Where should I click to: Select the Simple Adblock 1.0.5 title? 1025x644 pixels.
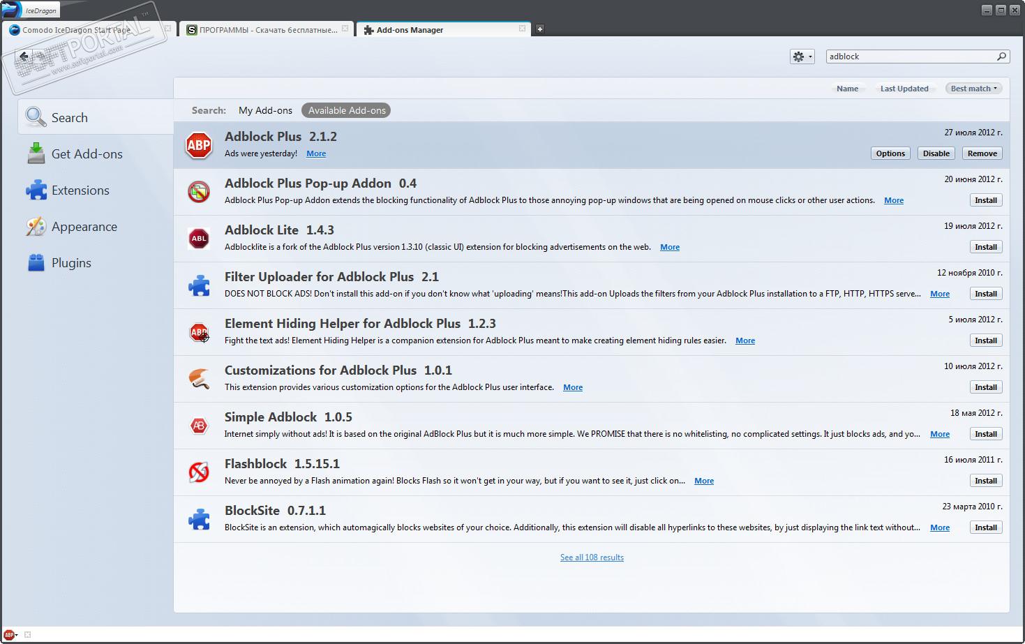click(288, 417)
